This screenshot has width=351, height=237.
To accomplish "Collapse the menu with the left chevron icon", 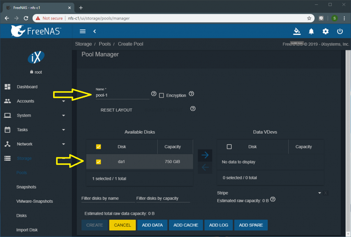I will coord(95,31).
